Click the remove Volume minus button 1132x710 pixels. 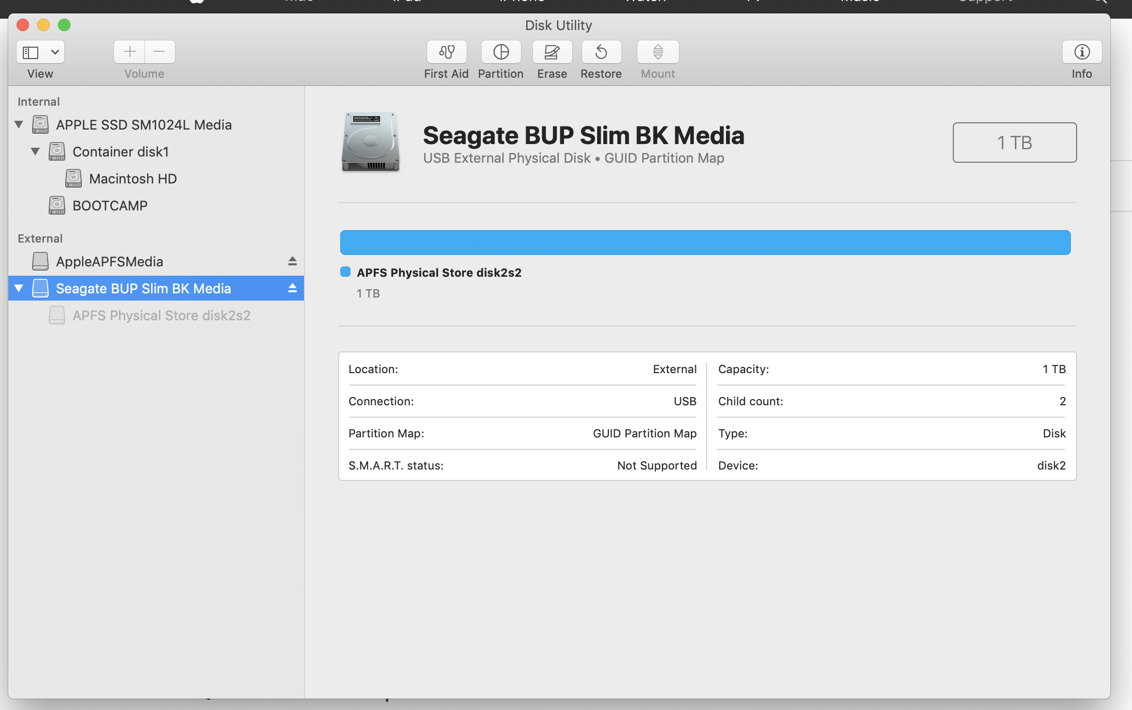159,52
